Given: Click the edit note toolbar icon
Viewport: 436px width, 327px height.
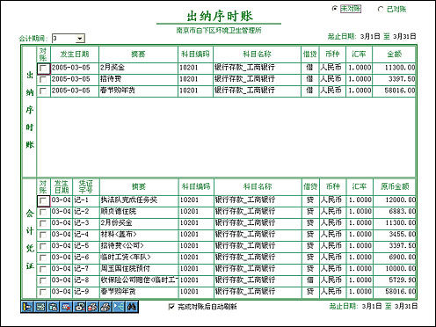Looking at the screenshot, I should [40, 307].
